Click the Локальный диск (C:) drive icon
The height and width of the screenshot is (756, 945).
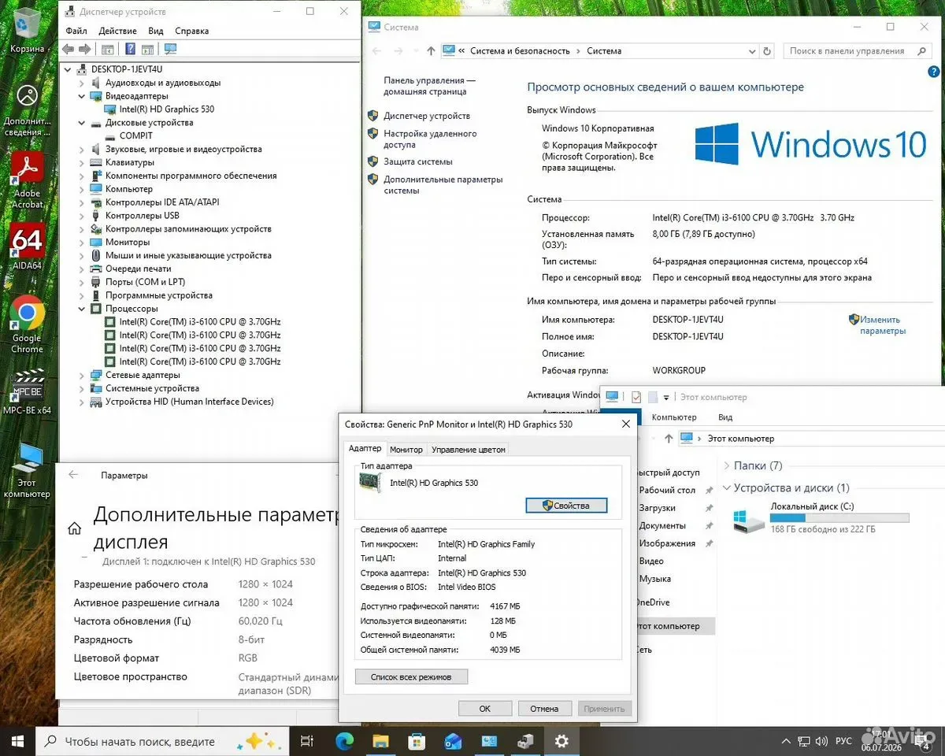(x=748, y=521)
